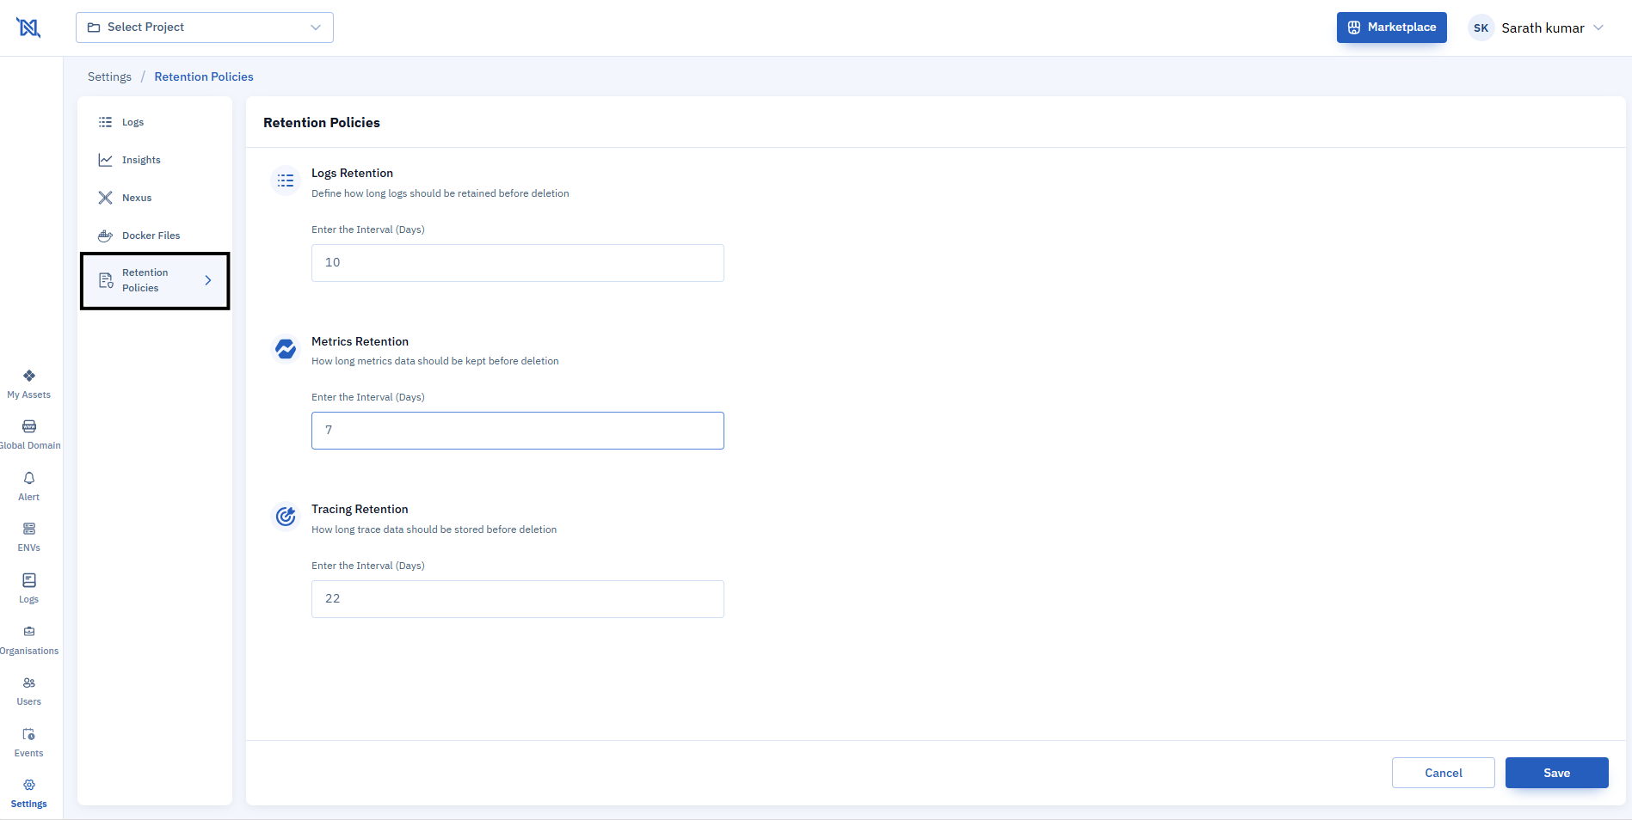Click the Logs list icon in settings menu
The width and height of the screenshot is (1632, 820).
coord(105,122)
